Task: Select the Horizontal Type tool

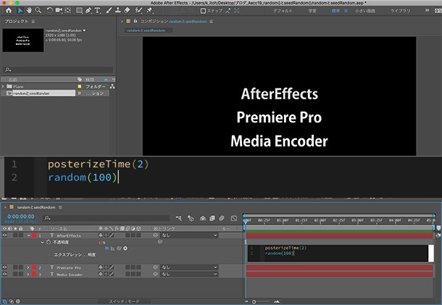Action: point(98,10)
